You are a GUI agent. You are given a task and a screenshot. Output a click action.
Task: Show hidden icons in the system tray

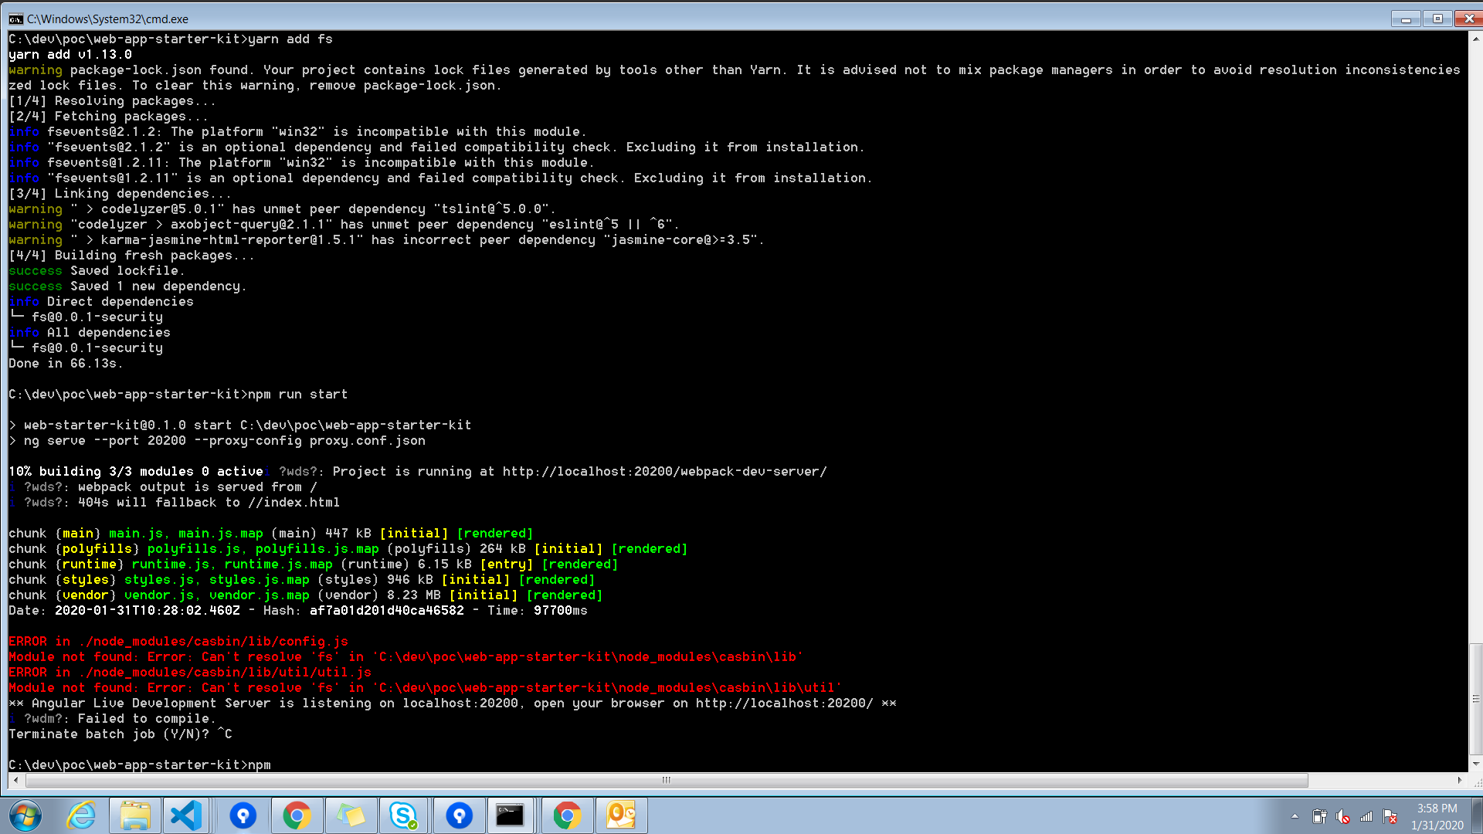point(1296,815)
